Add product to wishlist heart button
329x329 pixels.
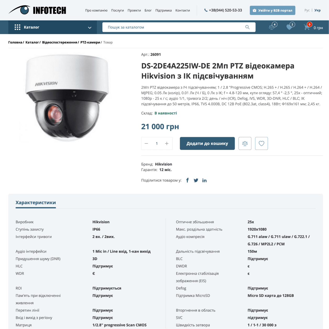(x=261, y=144)
